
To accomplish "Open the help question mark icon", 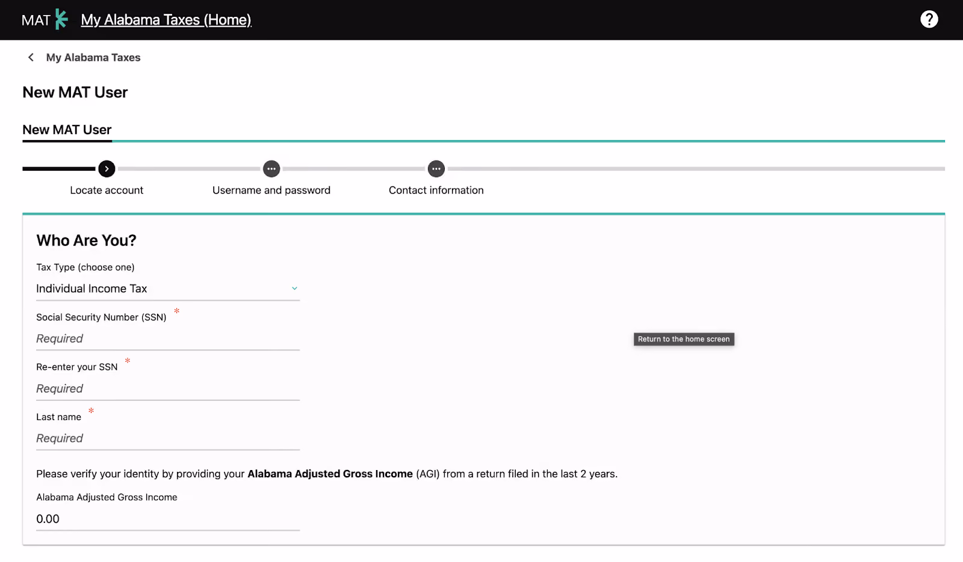I will coord(929,19).
